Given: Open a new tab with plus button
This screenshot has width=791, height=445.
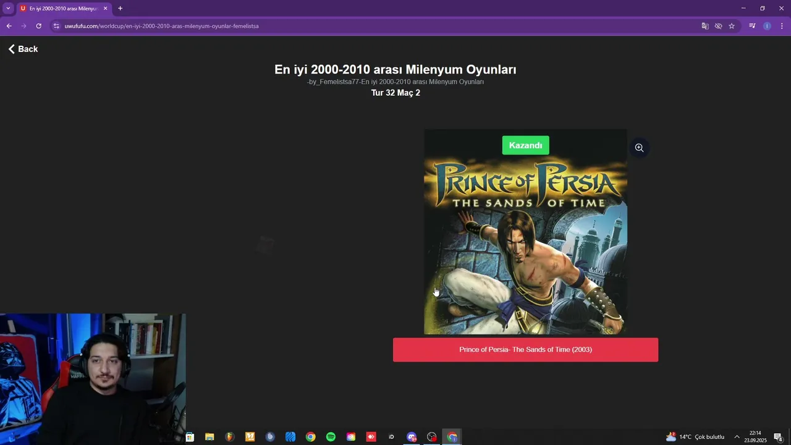Looking at the screenshot, I should (120, 9).
